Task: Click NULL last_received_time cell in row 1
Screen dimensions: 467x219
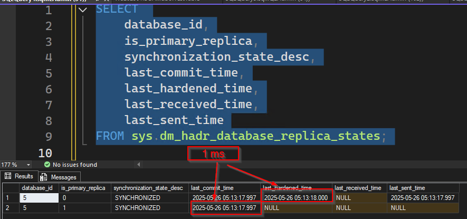Action: 359,198
